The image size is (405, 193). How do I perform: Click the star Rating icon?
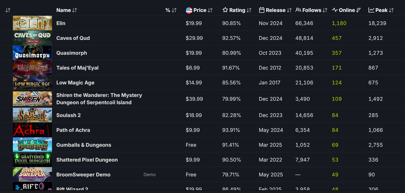tap(225, 10)
